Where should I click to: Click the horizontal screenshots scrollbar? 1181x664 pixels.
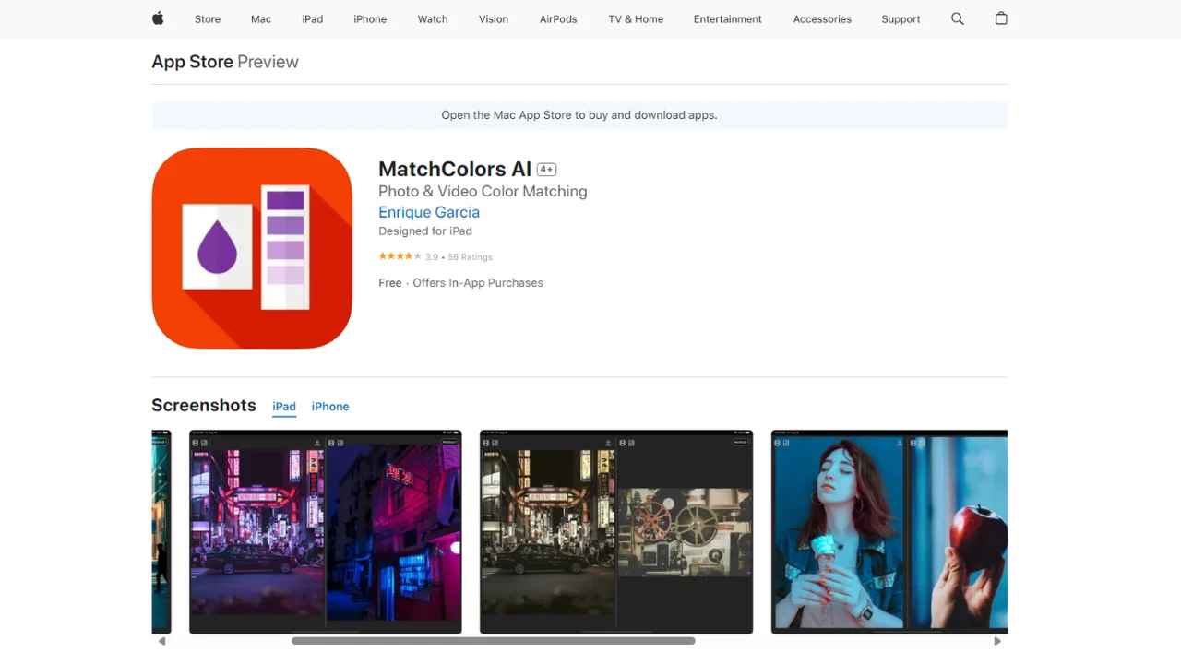click(x=494, y=641)
